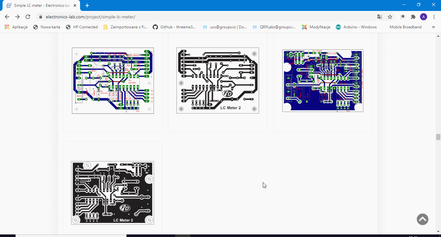This screenshot has width=441, height=237.
Task: Open the Extensions puzzle piece icon
Action: pyautogui.click(x=413, y=17)
